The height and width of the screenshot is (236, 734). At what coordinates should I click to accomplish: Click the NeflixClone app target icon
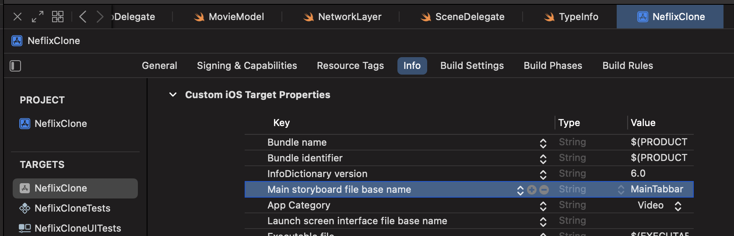click(25, 188)
